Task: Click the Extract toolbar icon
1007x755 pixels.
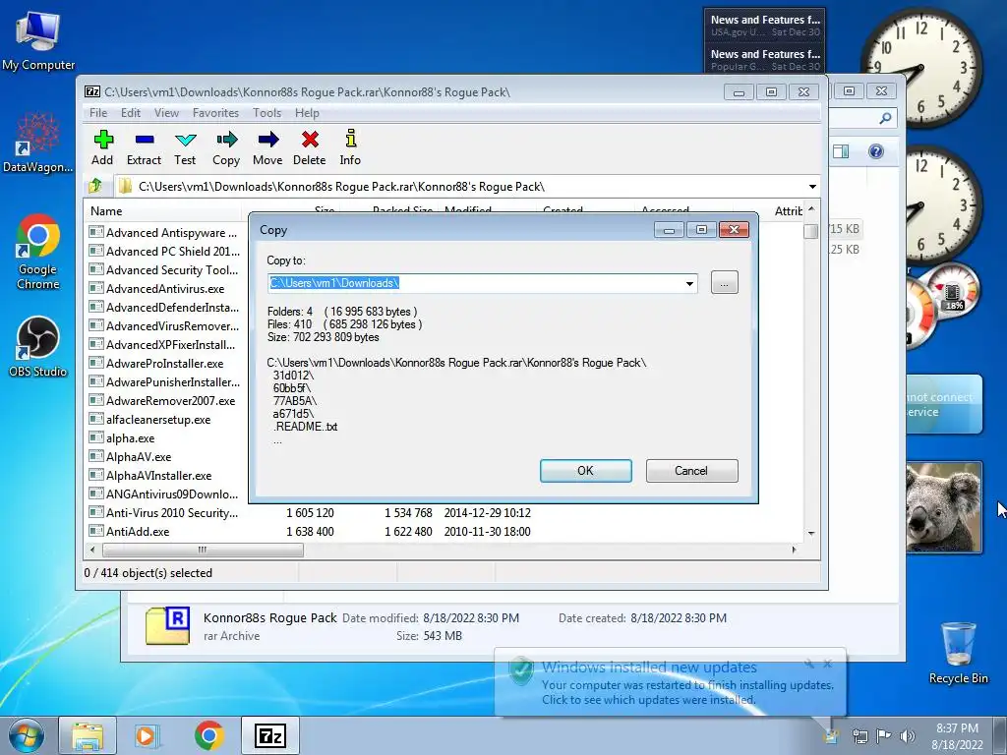Action: [x=144, y=147]
